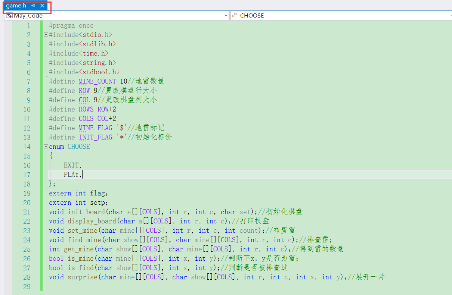The image size is (452, 295).
Task: Click the comment '//展开一片'
Action: [366, 277]
